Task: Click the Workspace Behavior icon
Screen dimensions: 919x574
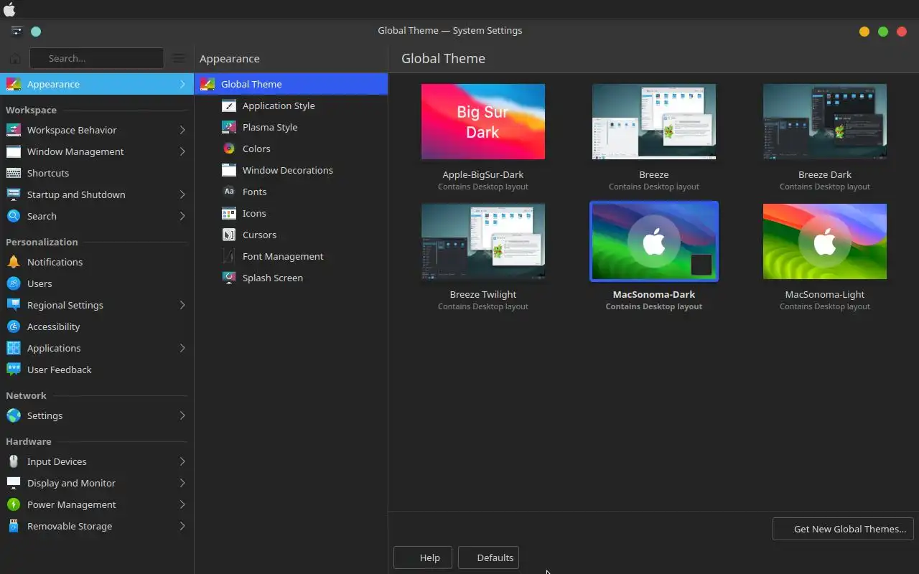Action: [13, 130]
